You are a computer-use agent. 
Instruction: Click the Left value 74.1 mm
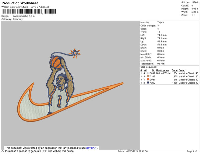click(162, 35)
